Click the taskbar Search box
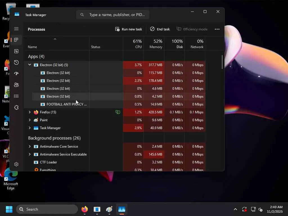This screenshot has height=216, width=288. click(x=47, y=209)
